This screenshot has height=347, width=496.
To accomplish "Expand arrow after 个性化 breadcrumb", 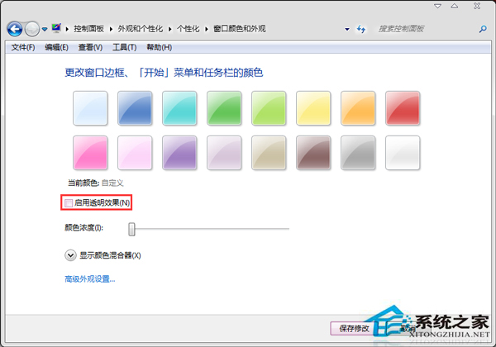I will pos(207,29).
